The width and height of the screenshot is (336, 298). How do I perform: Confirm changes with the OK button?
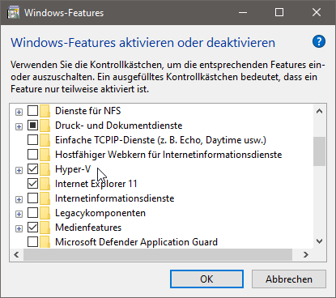click(206, 279)
